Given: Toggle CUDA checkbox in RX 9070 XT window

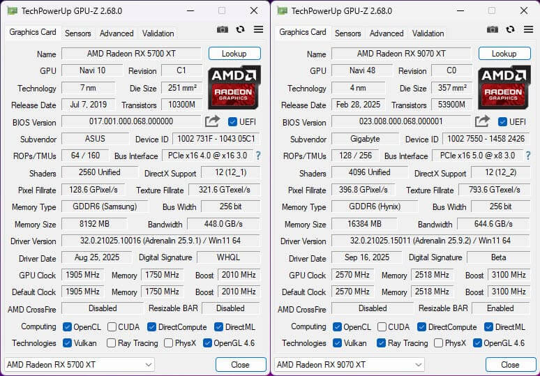Looking at the screenshot, I should click(x=382, y=327).
